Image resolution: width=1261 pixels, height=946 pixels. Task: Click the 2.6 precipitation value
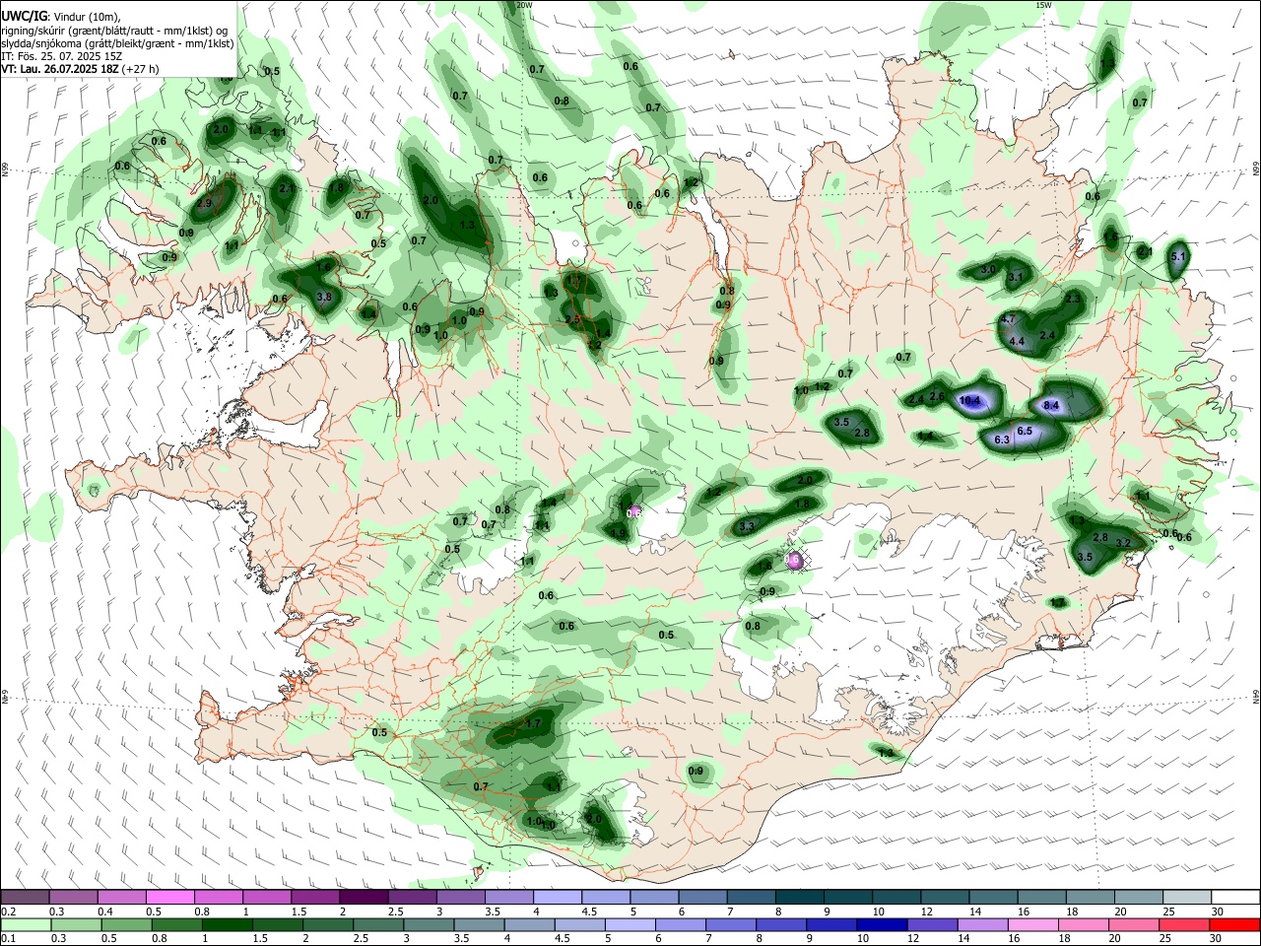937,397
